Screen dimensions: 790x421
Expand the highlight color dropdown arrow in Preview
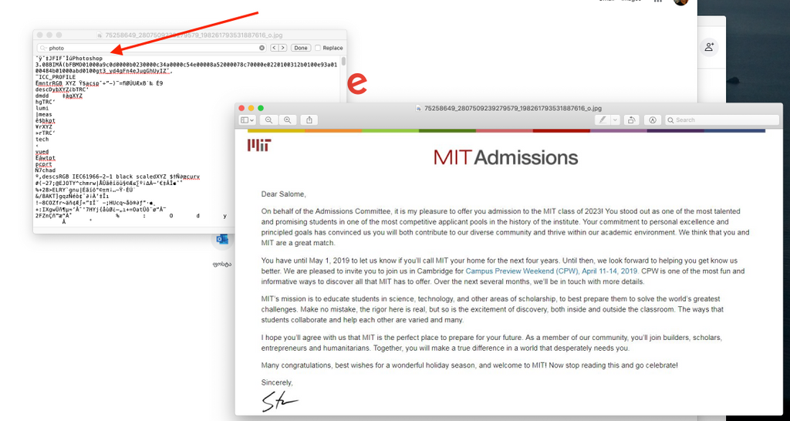point(615,120)
